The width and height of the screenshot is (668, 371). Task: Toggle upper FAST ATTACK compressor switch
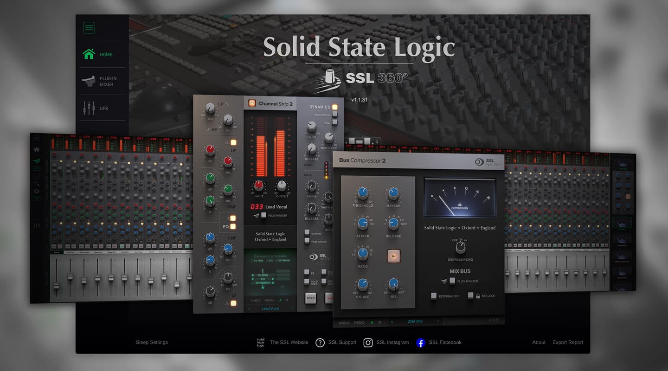pyautogui.click(x=334, y=115)
